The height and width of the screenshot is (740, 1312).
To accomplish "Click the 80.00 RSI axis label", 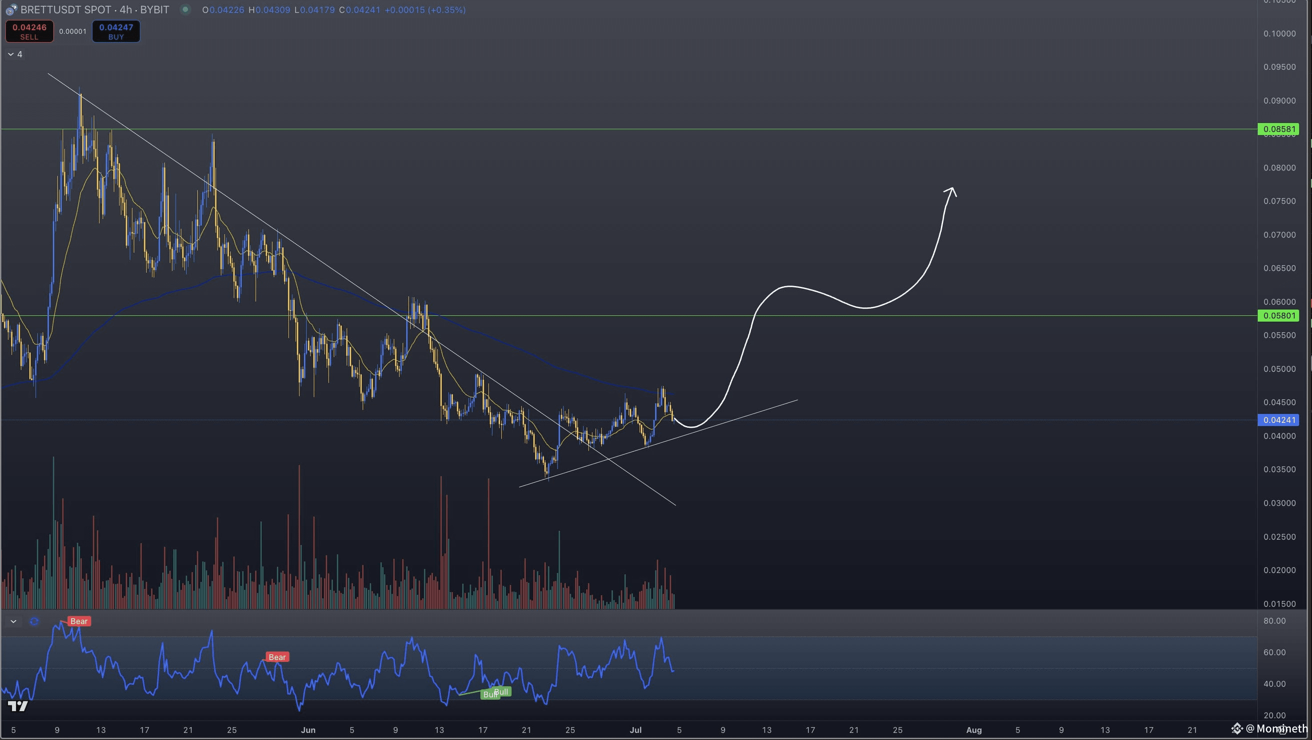I will [x=1274, y=621].
